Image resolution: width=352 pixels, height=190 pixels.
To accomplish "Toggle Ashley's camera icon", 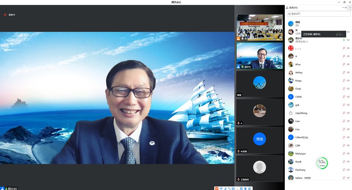I will tap(348, 73).
